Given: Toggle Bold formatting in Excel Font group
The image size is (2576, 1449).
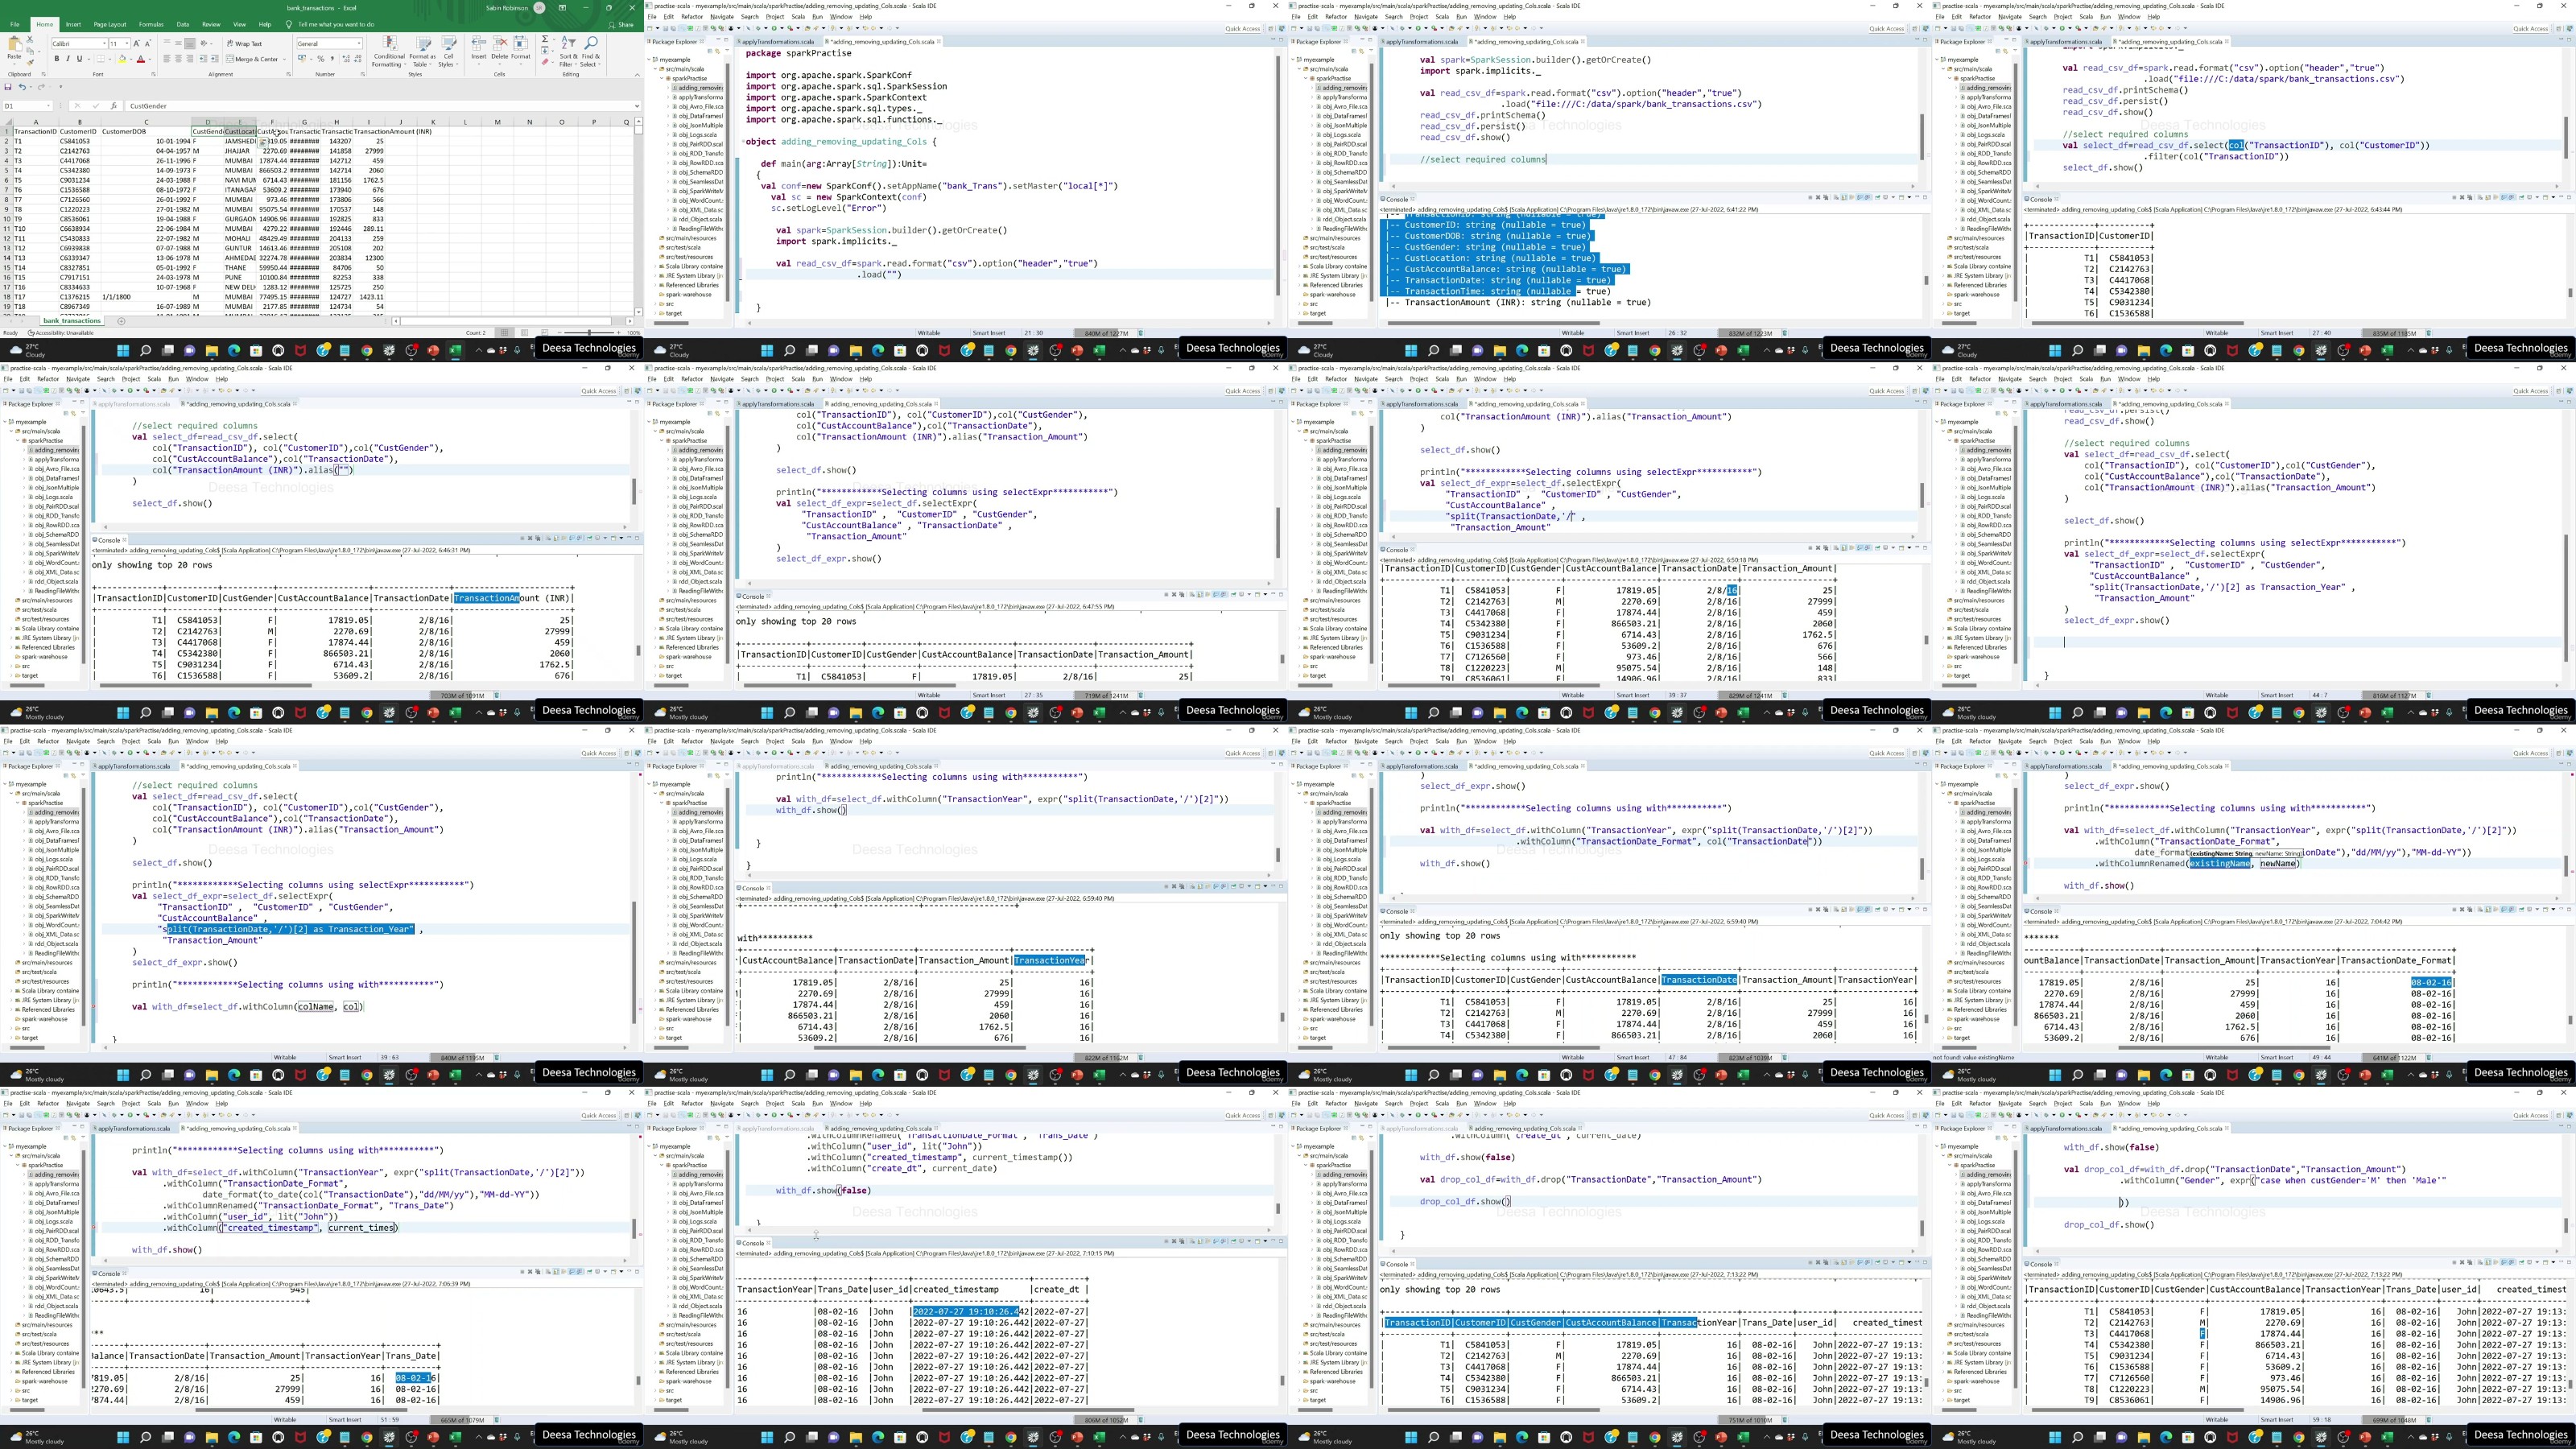Looking at the screenshot, I should click(57, 59).
